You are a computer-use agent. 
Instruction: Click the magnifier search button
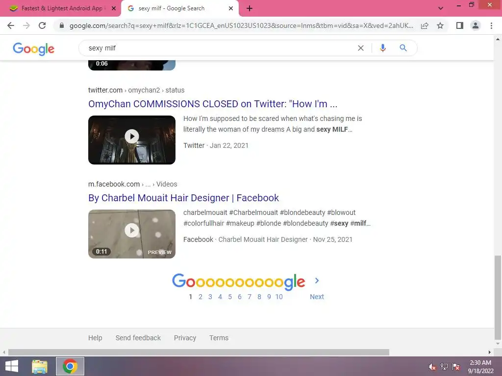pos(403,48)
